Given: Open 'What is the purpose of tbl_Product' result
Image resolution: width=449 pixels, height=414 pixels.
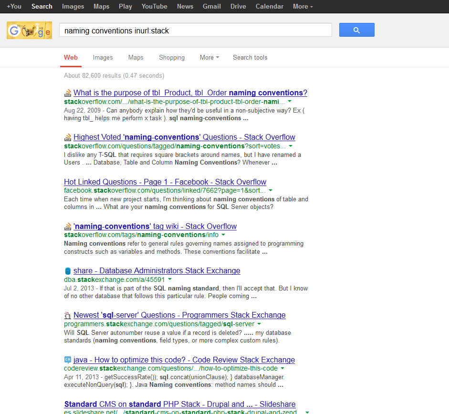Looking at the screenshot, I should [x=190, y=93].
